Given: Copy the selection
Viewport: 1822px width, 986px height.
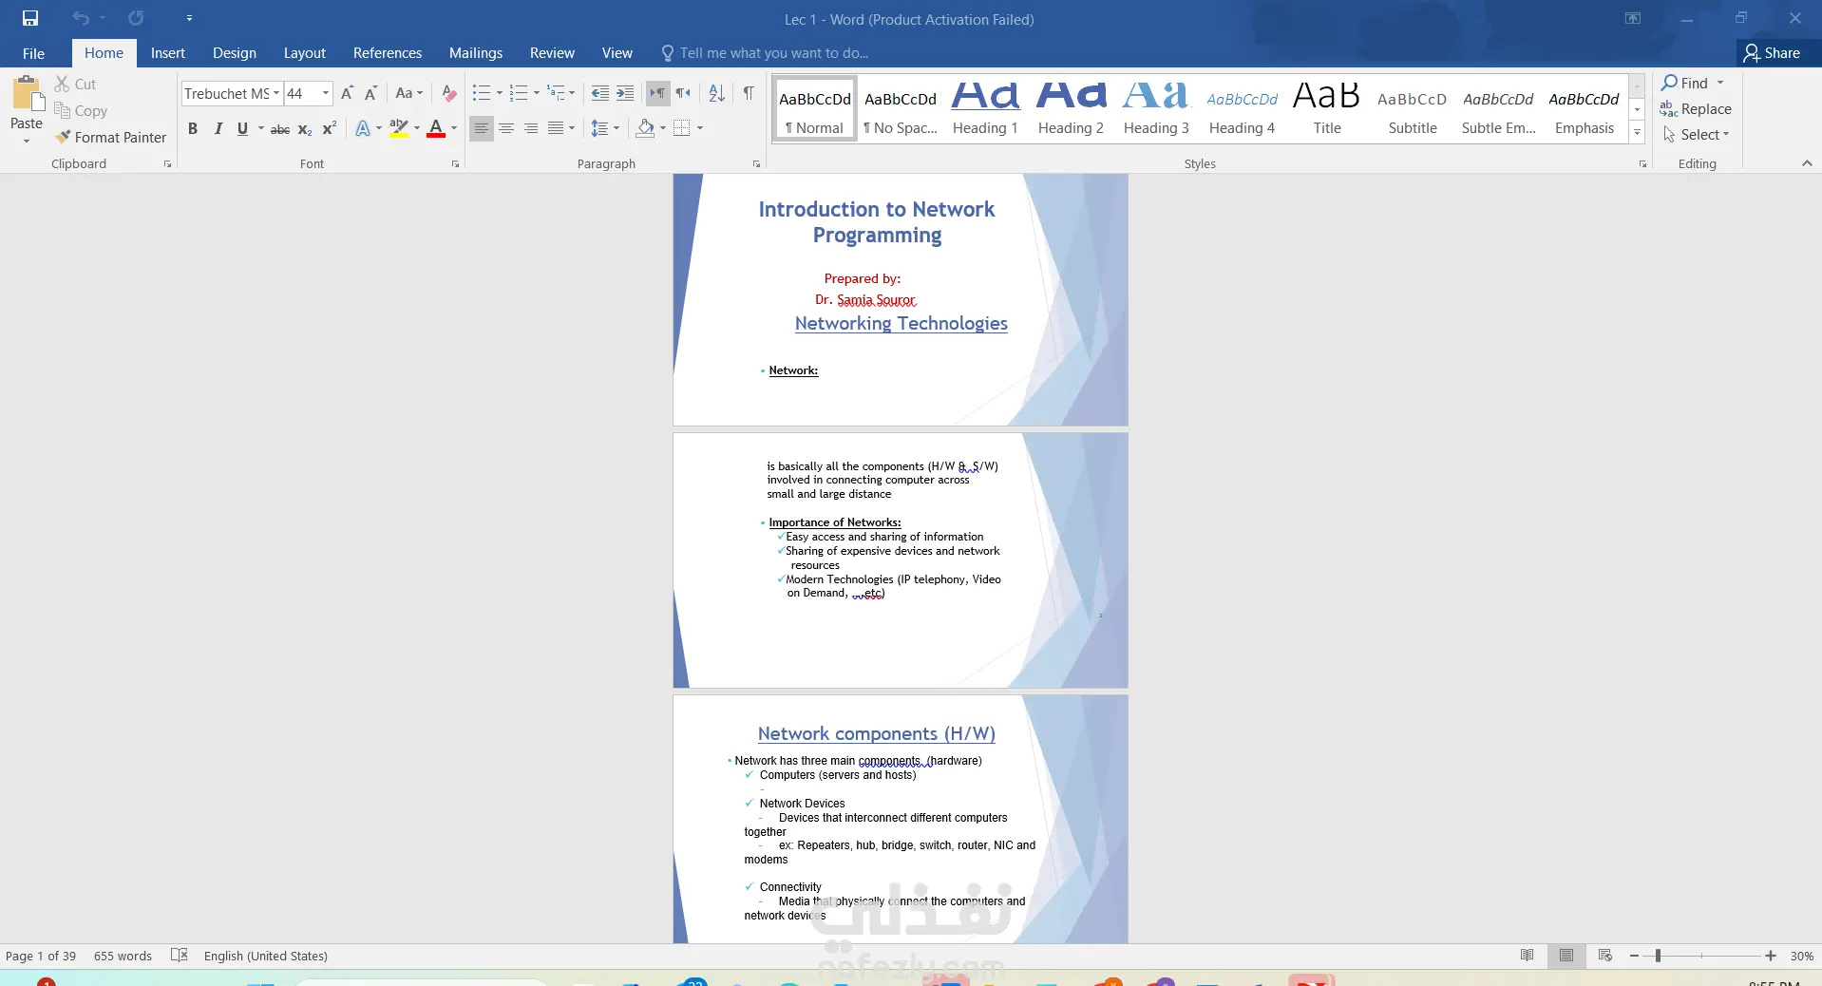Looking at the screenshot, I should (81, 110).
